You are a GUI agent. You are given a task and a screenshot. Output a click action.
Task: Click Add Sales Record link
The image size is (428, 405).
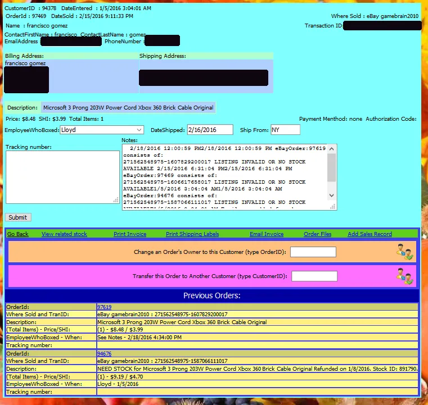pyautogui.click(x=370, y=234)
